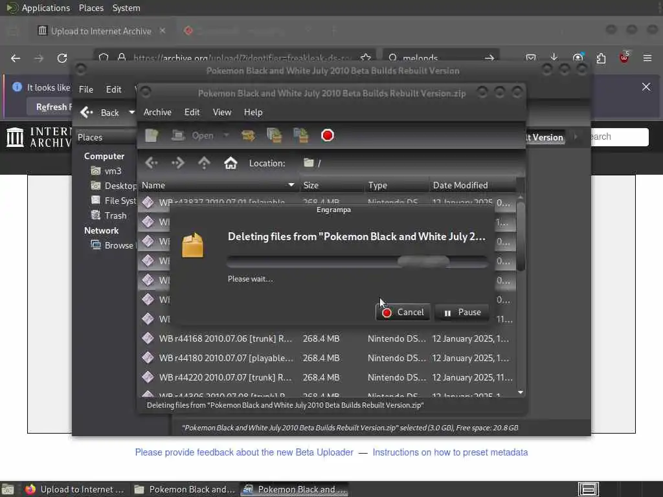Switch to Firefox from the taskbar

click(75, 489)
